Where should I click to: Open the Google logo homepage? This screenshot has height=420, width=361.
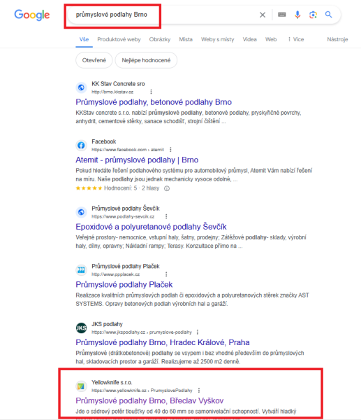pyautogui.click(x=32, y=15)
